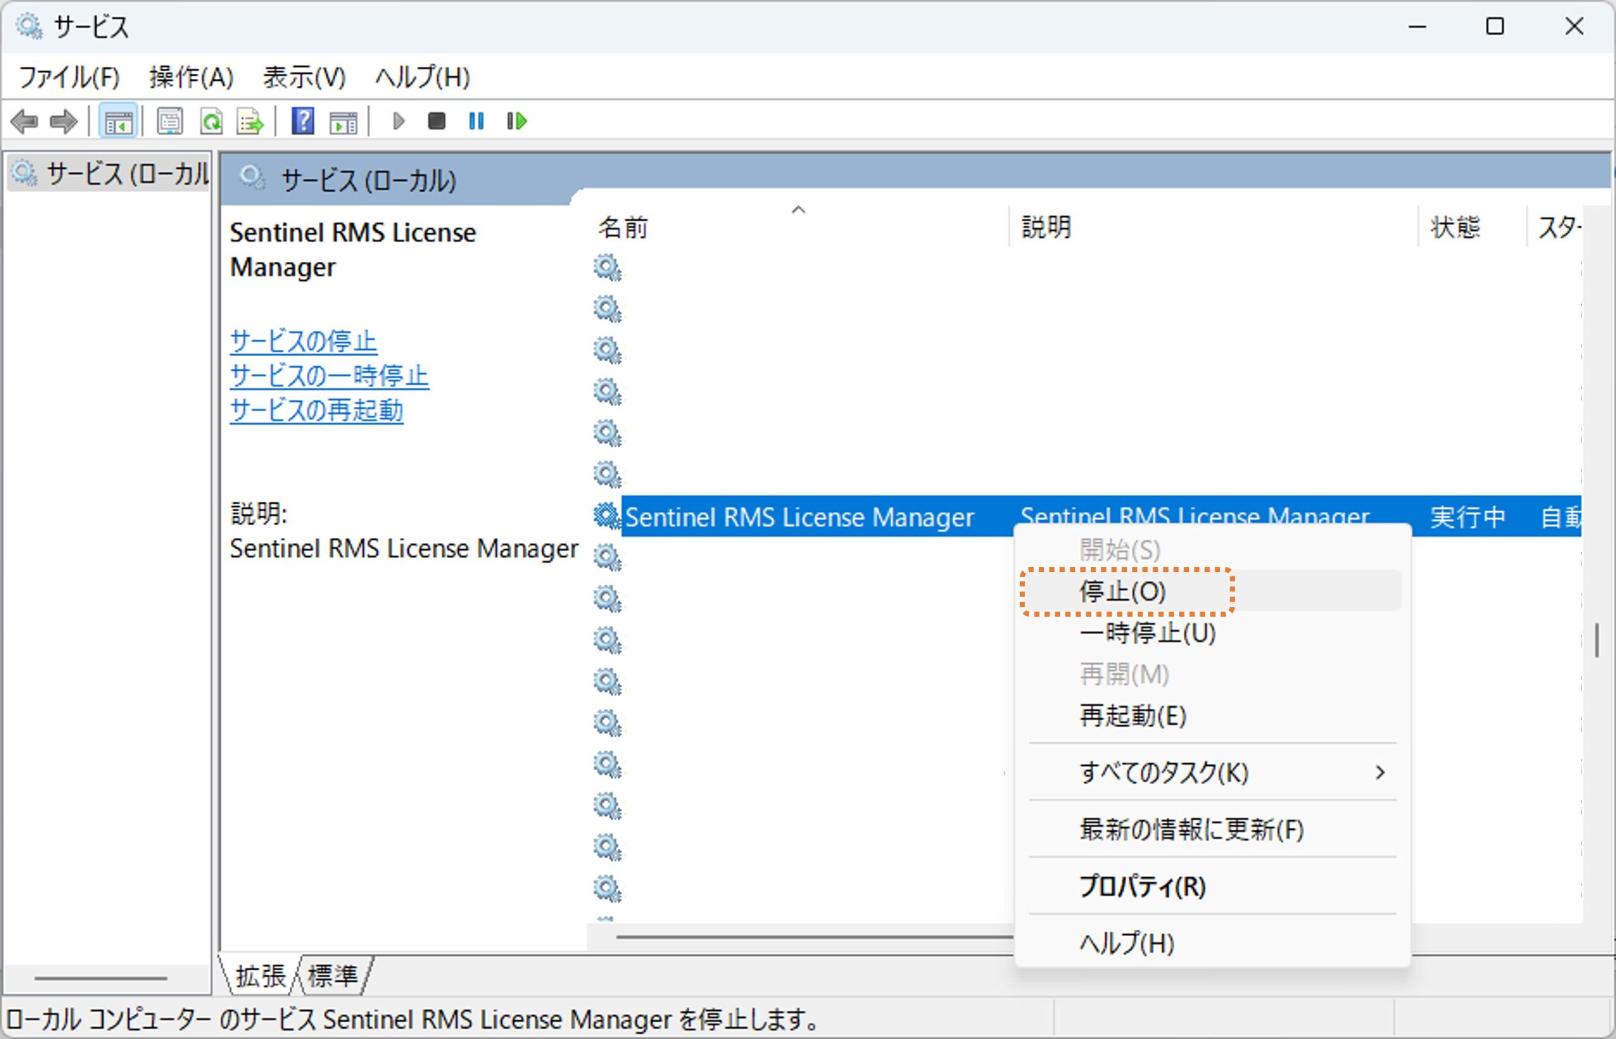Choose 停止(O) in the context menu
Image resolution: width=1616 pixels, height=1039 pixels.
pos(1213,591)
